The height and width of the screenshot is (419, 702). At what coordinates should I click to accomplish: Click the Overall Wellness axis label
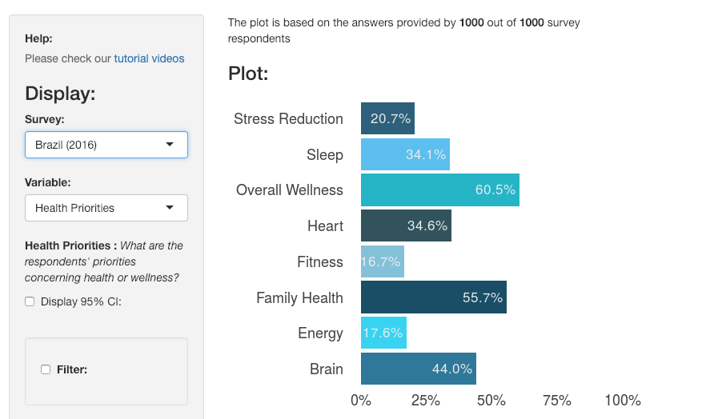tap(289, 190)
